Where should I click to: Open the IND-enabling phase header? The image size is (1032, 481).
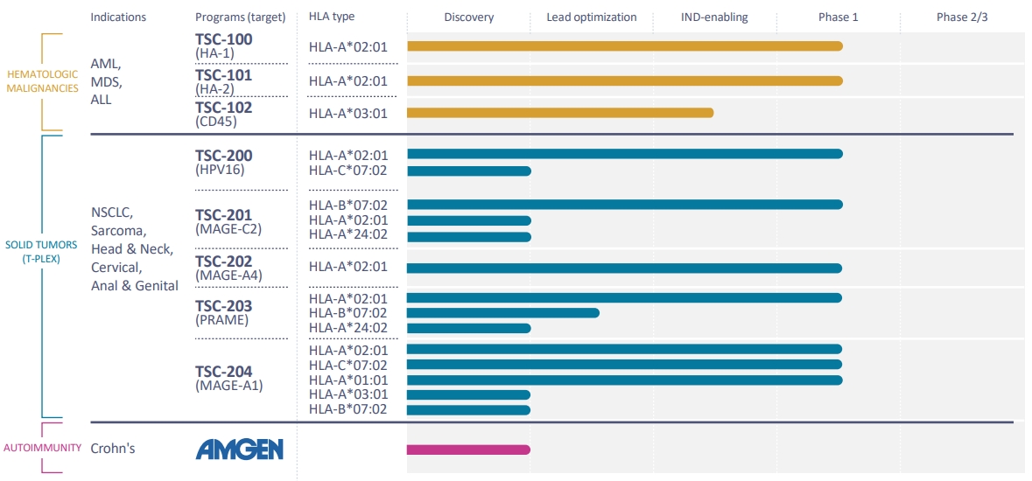pos(713,17)
